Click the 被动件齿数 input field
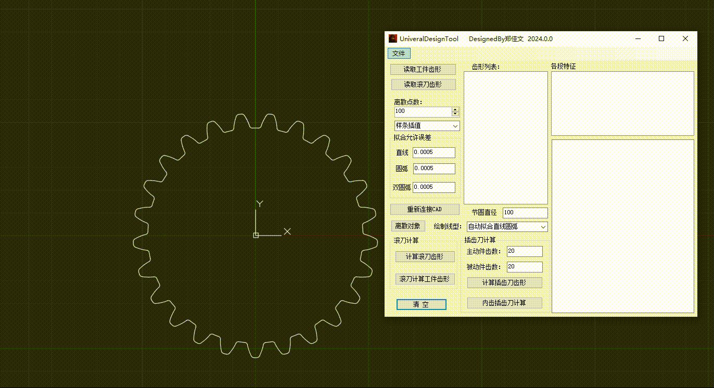Viewport: 714px width, 388px height. point(525,267)
